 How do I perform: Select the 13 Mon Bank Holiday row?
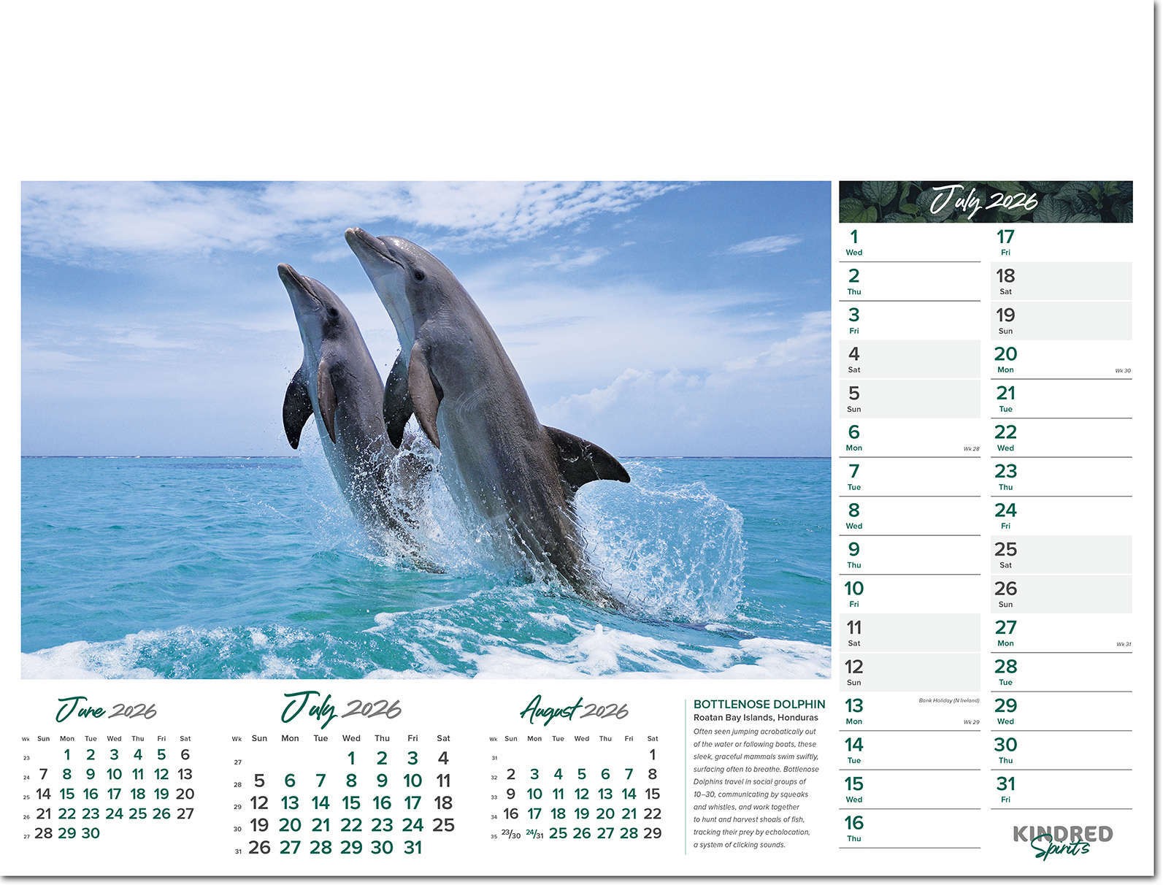(x=909, y=711)
